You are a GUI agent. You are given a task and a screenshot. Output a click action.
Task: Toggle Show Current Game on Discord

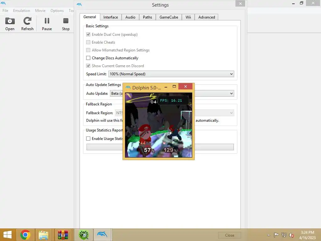point(88,66)
